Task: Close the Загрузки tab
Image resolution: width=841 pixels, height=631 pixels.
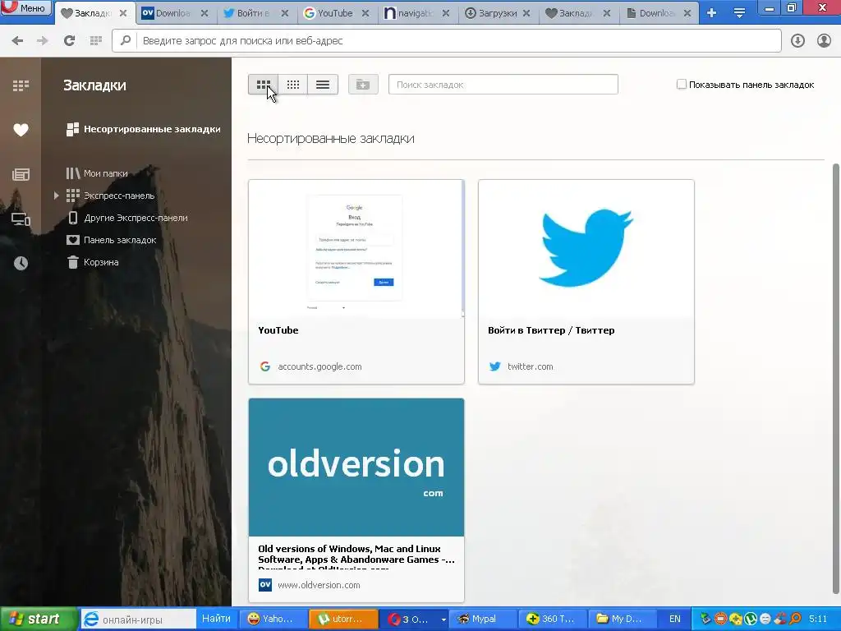Action: point(526,13)
